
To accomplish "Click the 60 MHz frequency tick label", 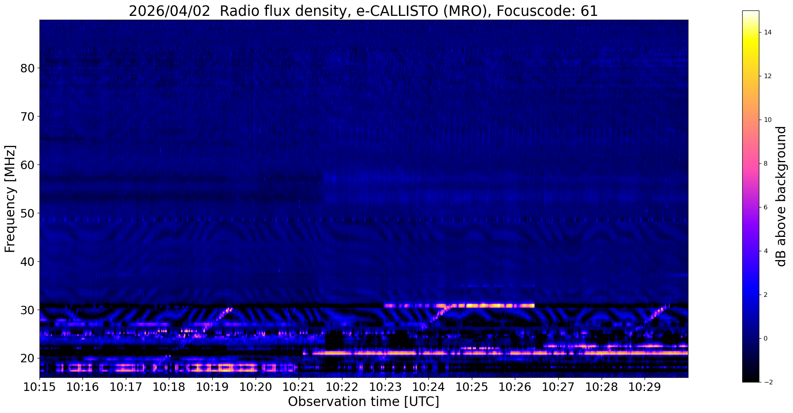I will pos(27,165).
